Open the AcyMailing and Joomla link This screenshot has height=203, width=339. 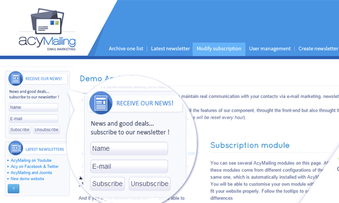(x=31, y=173)
